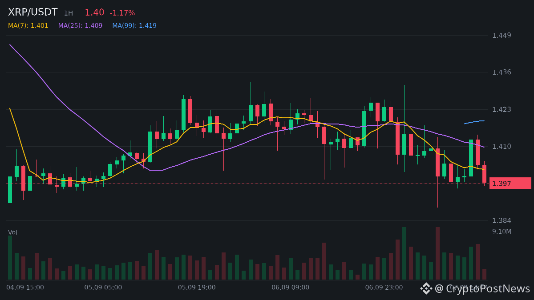Click the CryptoPostNews watermark text
The width and height of the screenshot is (534, 300).
(482, 288)
